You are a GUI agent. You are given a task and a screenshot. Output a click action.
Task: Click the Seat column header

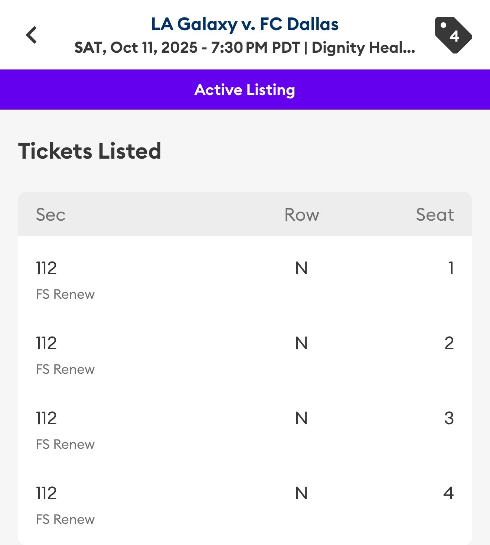click(434, 215)
